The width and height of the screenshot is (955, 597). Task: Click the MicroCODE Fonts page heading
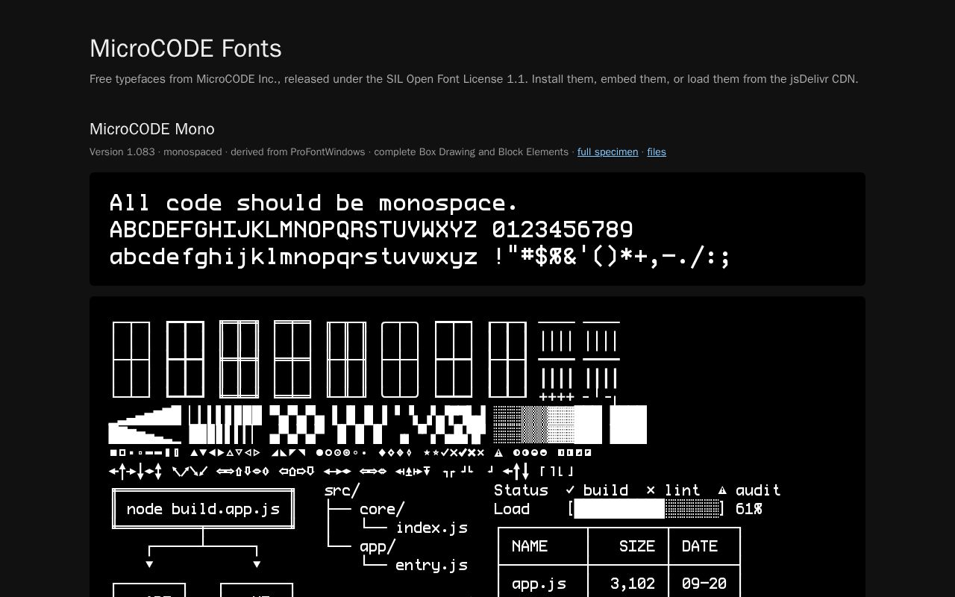pos(186,49)
